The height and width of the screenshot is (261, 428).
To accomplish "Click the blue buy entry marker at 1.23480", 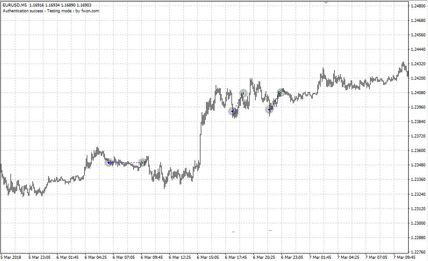I will (109, 162).
